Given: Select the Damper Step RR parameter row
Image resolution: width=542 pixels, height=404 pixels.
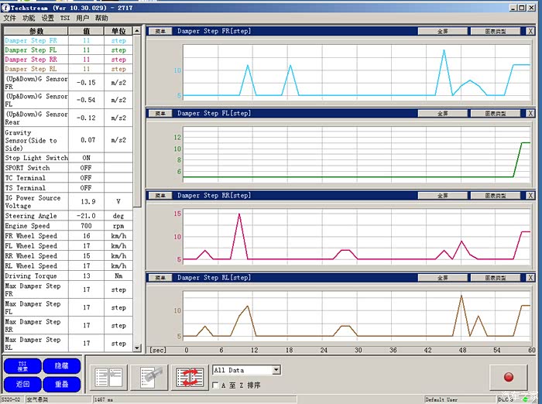Looking at the screenshot, I should (x=36, y=60).
